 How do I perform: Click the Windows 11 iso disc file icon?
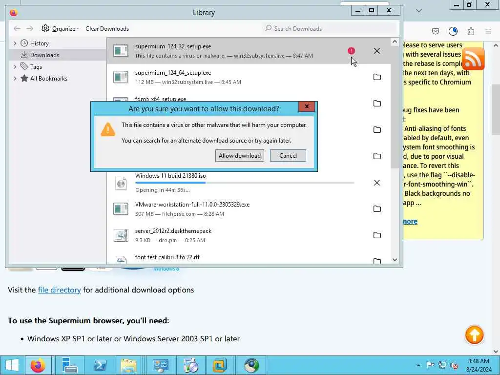click(121, 183)
